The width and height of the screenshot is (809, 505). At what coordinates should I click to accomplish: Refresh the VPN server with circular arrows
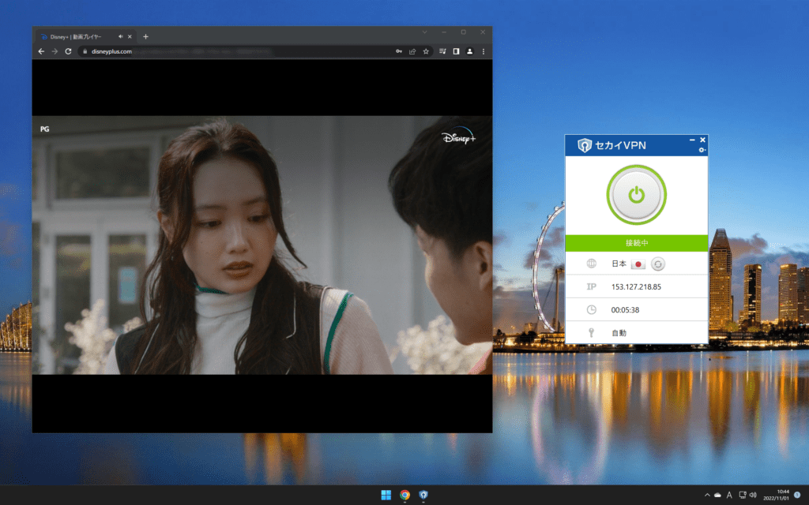(658, 264)
